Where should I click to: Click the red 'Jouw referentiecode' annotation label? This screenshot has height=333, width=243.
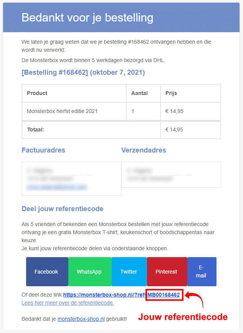[x=183, y=317]
